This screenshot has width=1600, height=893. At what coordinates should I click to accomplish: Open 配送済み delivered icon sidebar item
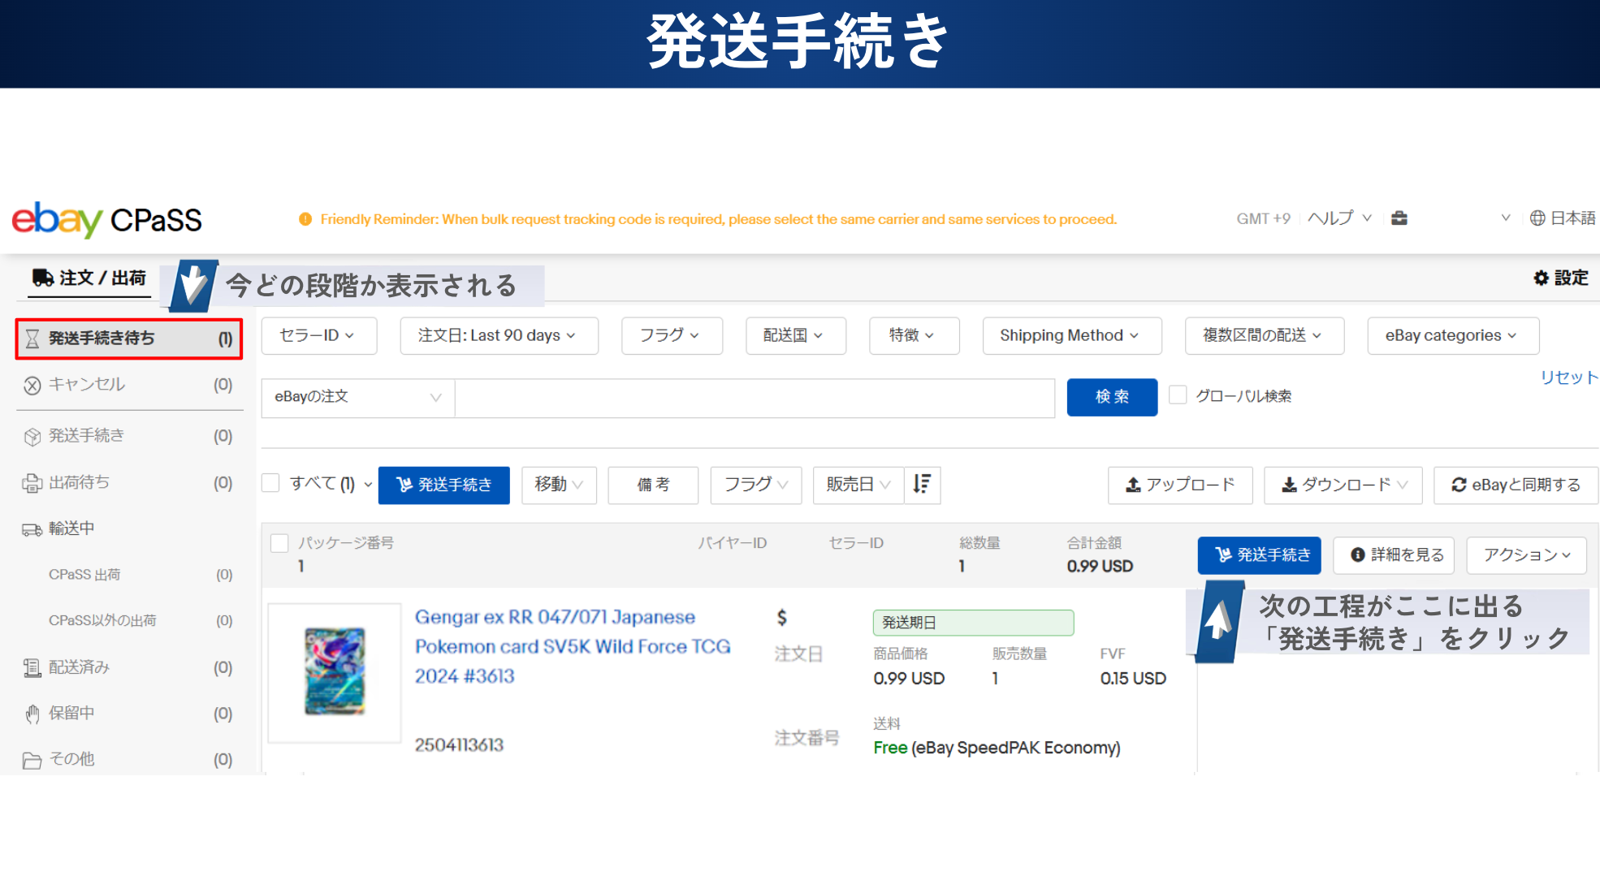coord(32,667)
